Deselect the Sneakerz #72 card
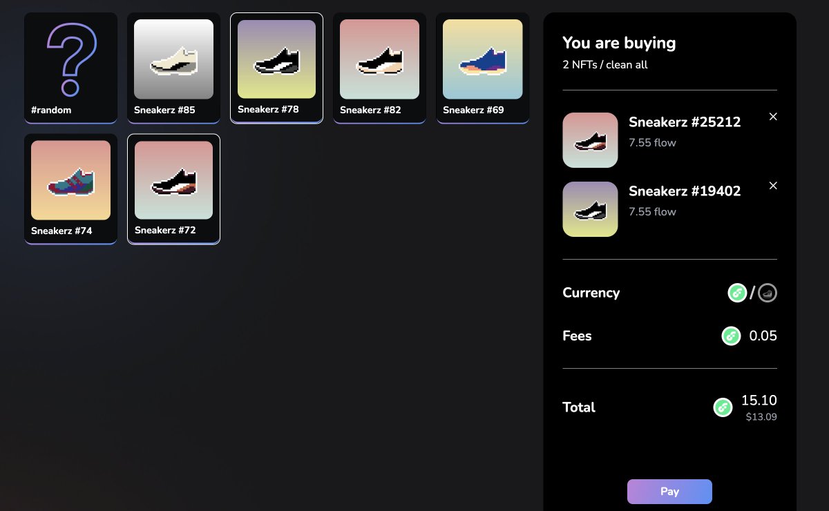 coord(173,189)
